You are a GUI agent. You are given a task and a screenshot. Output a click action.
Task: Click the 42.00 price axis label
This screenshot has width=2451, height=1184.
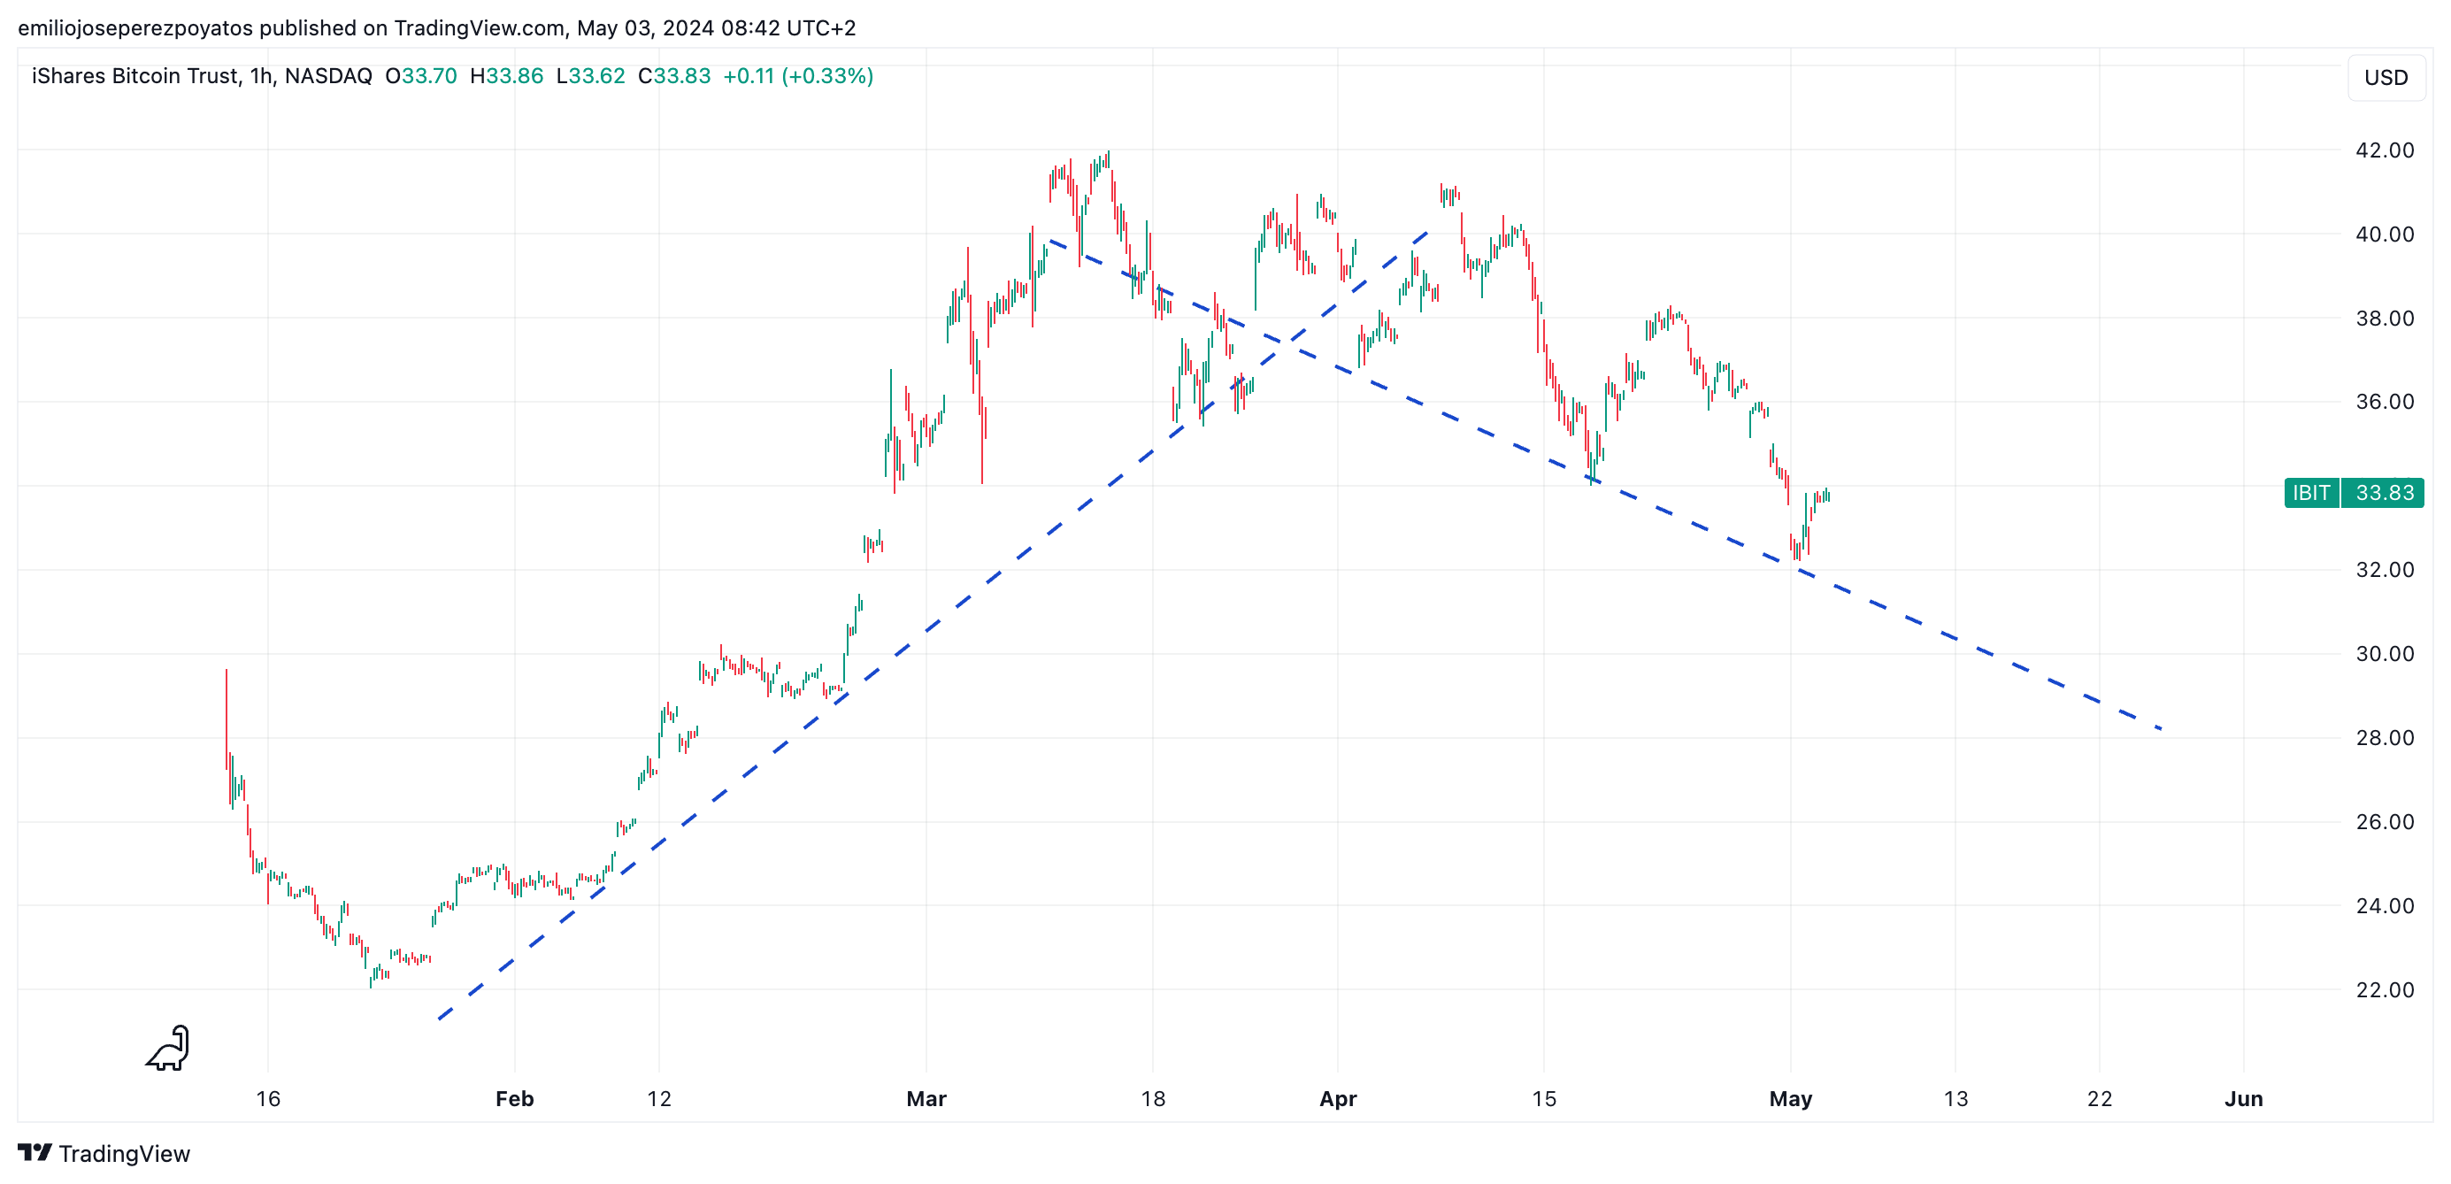[x=2384, y=150]
